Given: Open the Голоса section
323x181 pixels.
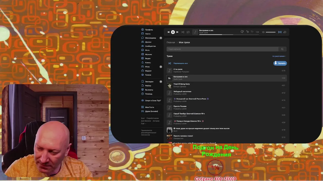Looking at the screenshot, I should 146,75.
